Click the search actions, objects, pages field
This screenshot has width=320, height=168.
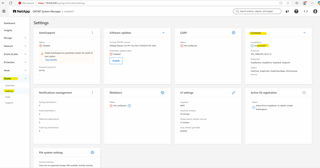click(257, 11)
